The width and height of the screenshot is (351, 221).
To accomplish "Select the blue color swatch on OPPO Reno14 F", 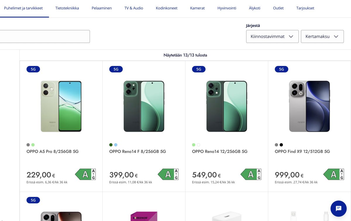I will point(116,145).
